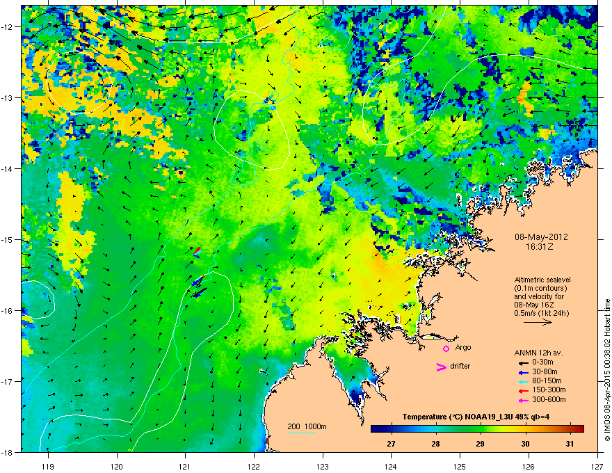The image size is (612, 473).
Task: Click the '200 1000m' isobath label
Action: point(307,426)
